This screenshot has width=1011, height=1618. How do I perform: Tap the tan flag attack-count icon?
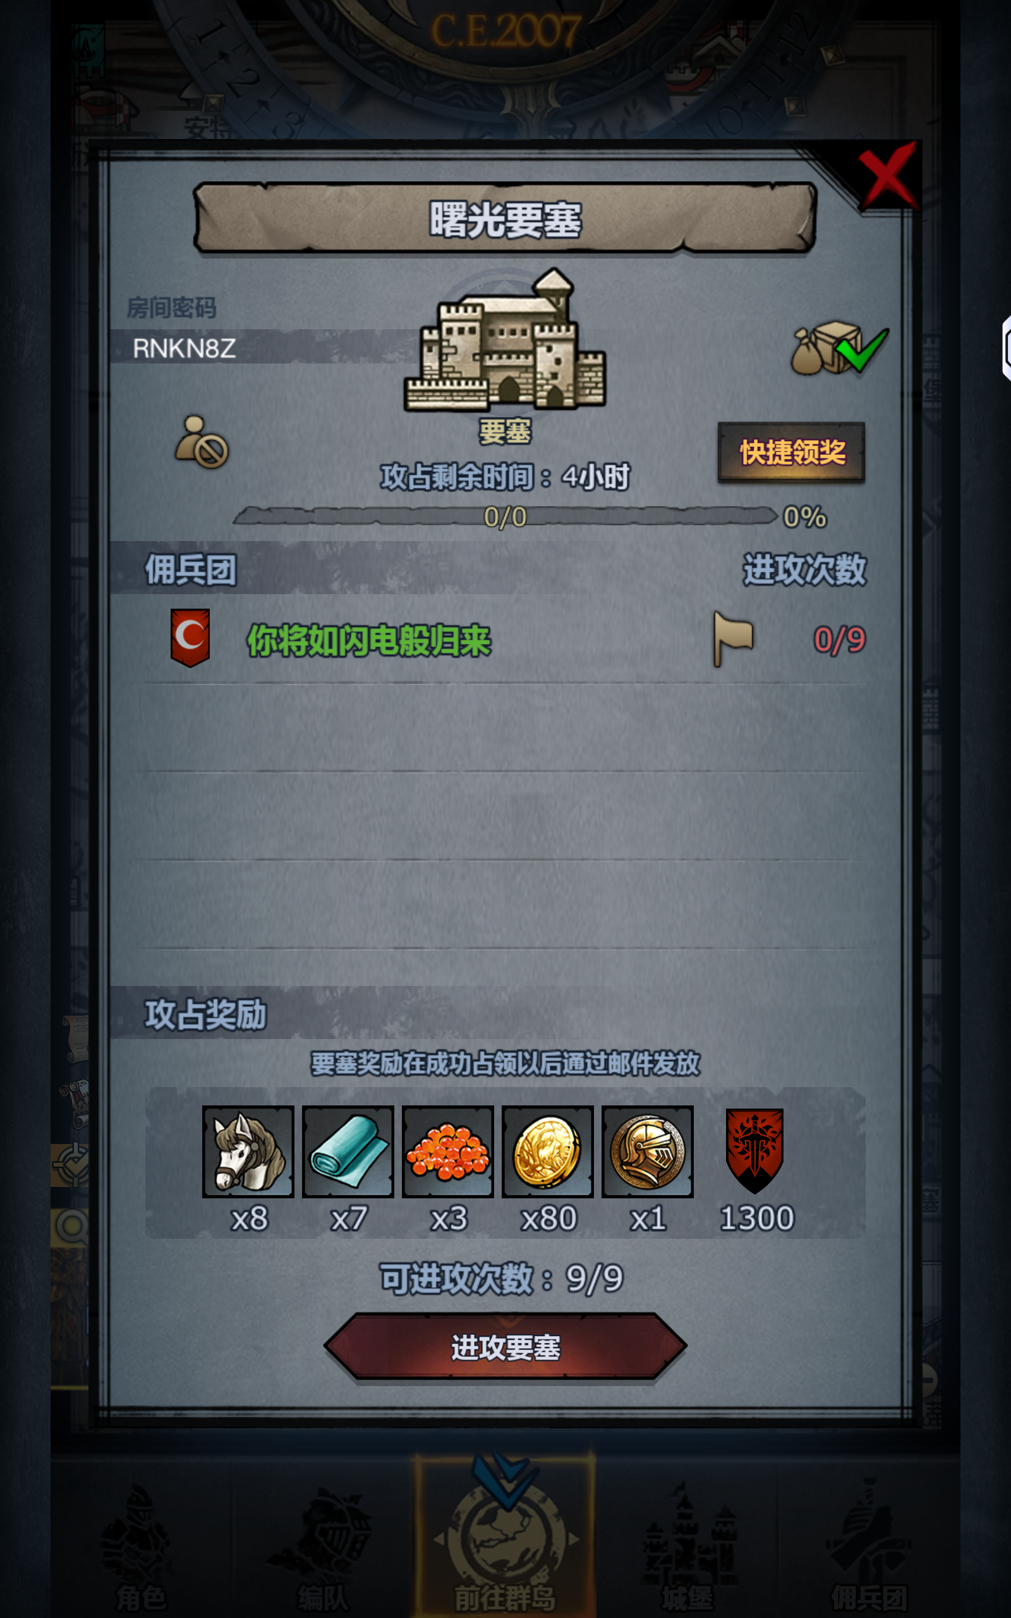pyautogui.click(x=733, y=638)
